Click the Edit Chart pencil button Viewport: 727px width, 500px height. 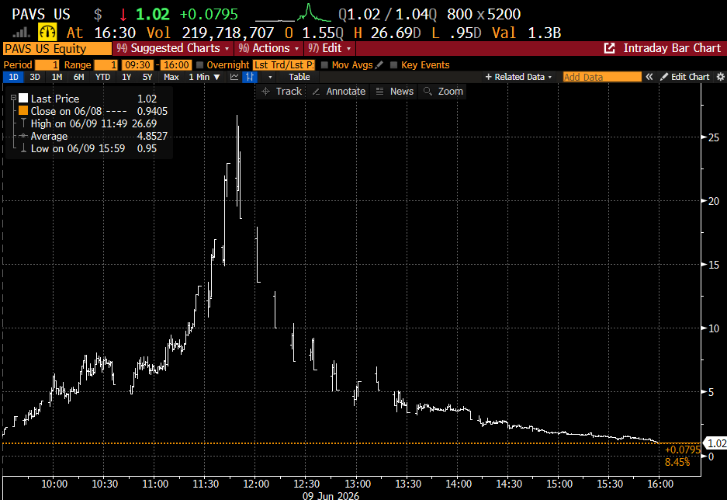tap(684, 77)
